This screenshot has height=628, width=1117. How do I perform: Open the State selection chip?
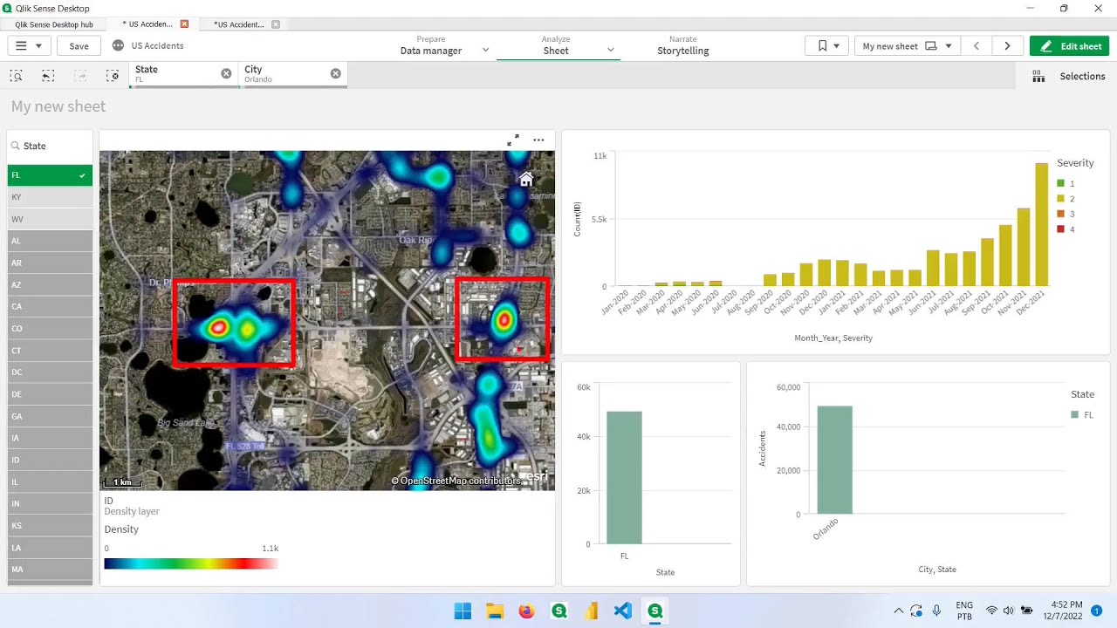(x=174, y=74)
